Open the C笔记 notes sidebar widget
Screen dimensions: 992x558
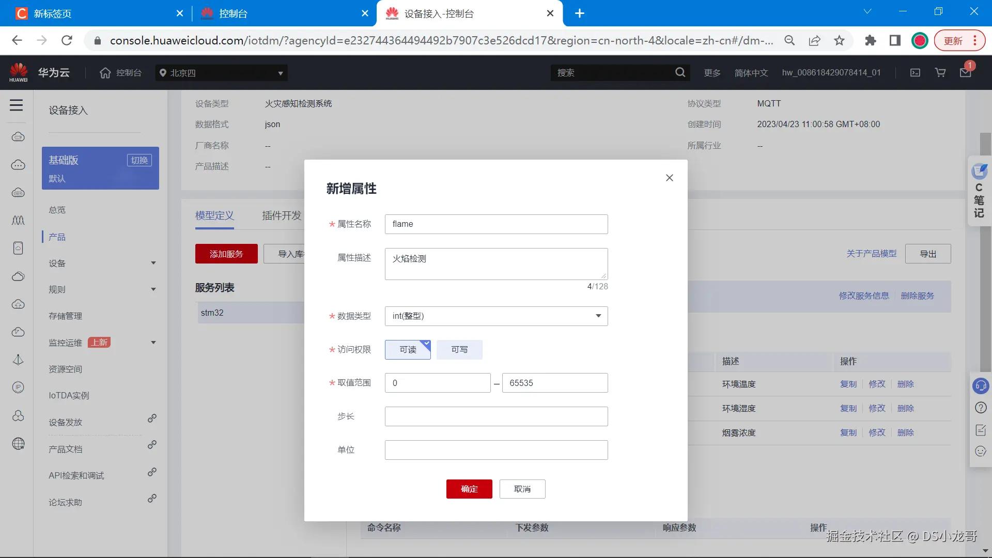[979, 192]
